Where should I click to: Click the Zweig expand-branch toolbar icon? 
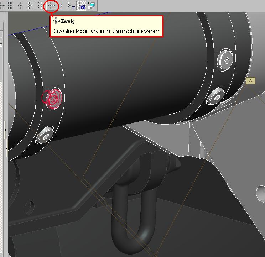[51, 5]
